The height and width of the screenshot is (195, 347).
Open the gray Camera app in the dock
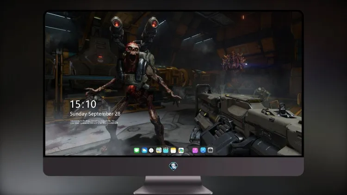(x=210, y=150)
